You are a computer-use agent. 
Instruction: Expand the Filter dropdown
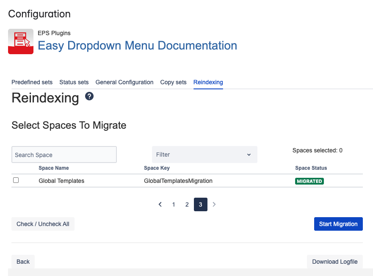(204, 155)
